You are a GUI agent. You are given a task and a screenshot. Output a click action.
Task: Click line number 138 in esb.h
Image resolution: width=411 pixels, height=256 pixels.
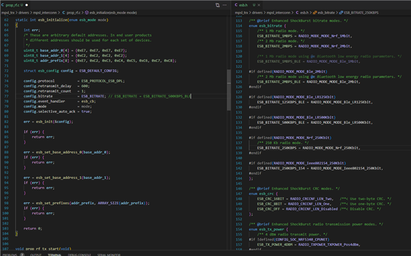239,148
